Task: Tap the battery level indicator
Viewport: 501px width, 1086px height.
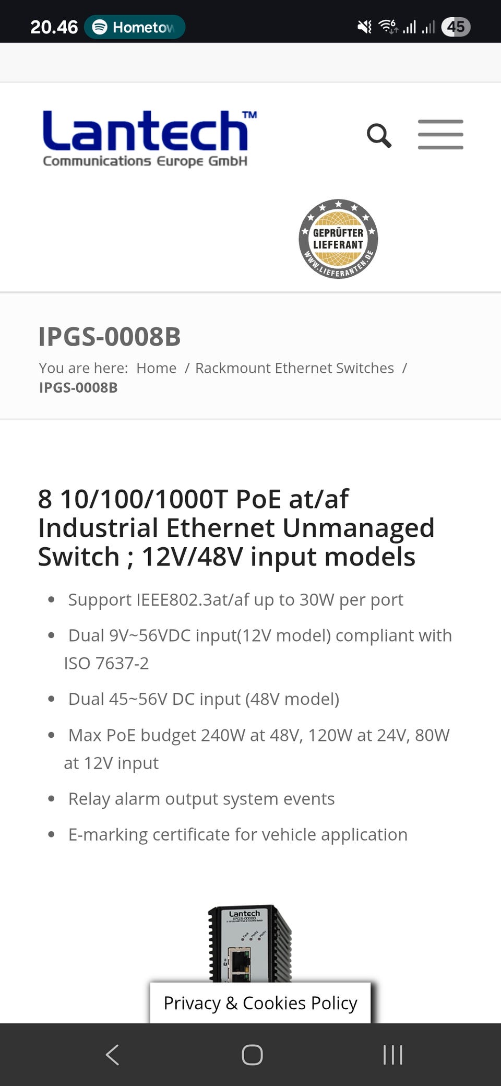Action: tap(456, 27)
